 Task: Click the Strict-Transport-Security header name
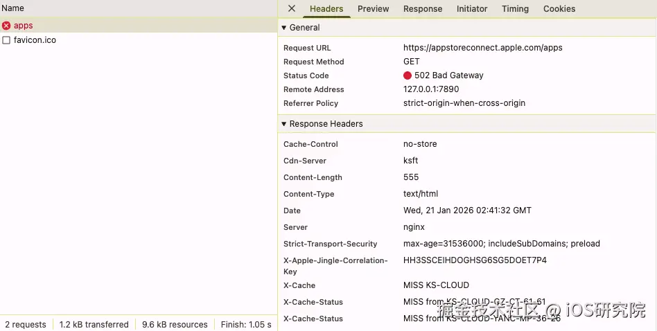[x=331, y=244]
